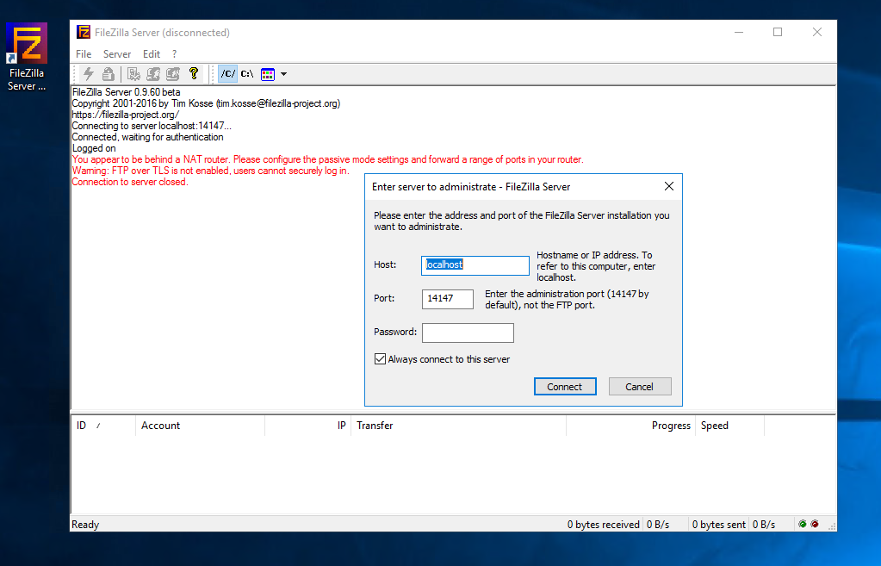Click the yellow question mark help icon

click(194, 74)
